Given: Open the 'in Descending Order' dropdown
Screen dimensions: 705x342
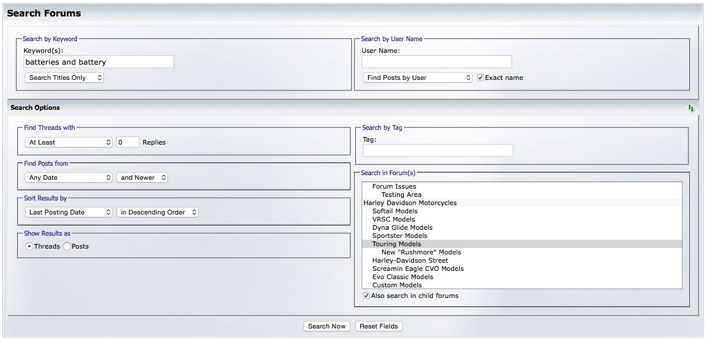Looking at the screenshot, I should click(x=158, y=212).
